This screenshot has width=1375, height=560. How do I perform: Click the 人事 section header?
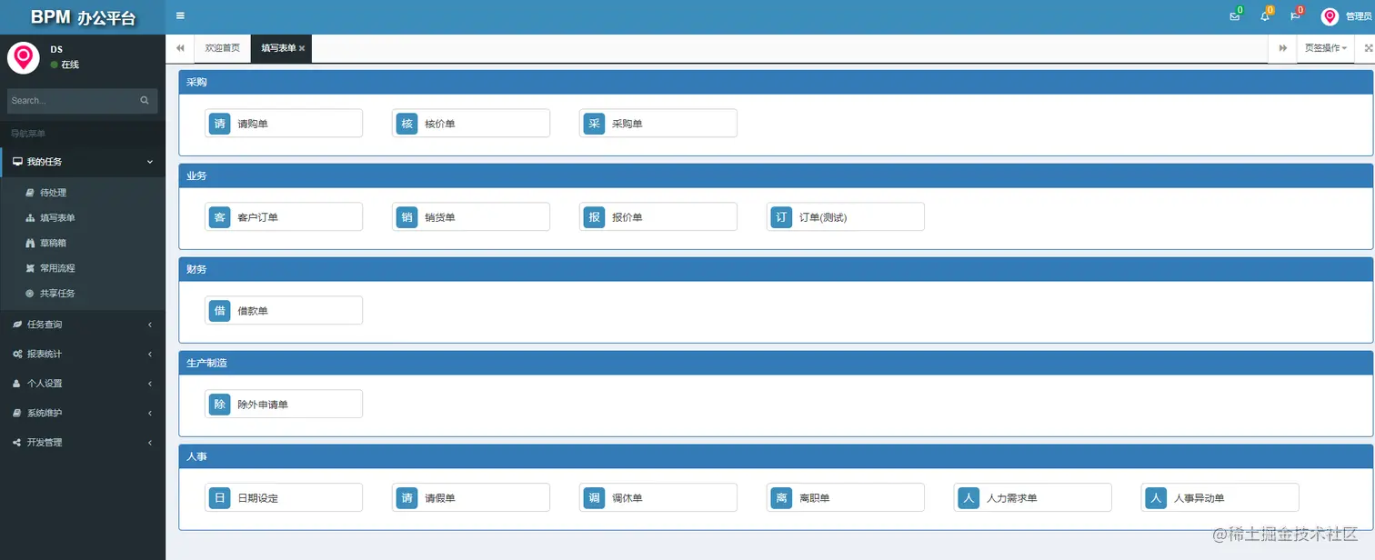click(776, 456)
